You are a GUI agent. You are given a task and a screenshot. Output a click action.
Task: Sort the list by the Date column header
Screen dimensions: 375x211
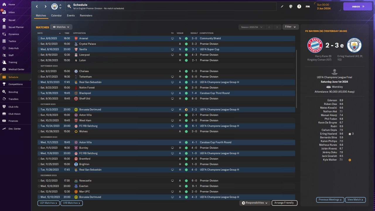pos(40,33)
